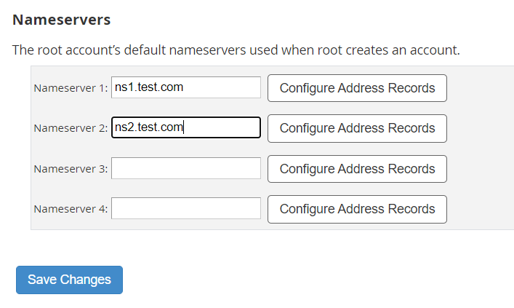Focus the Nameserver 1 input field

[x=186, y=87]
